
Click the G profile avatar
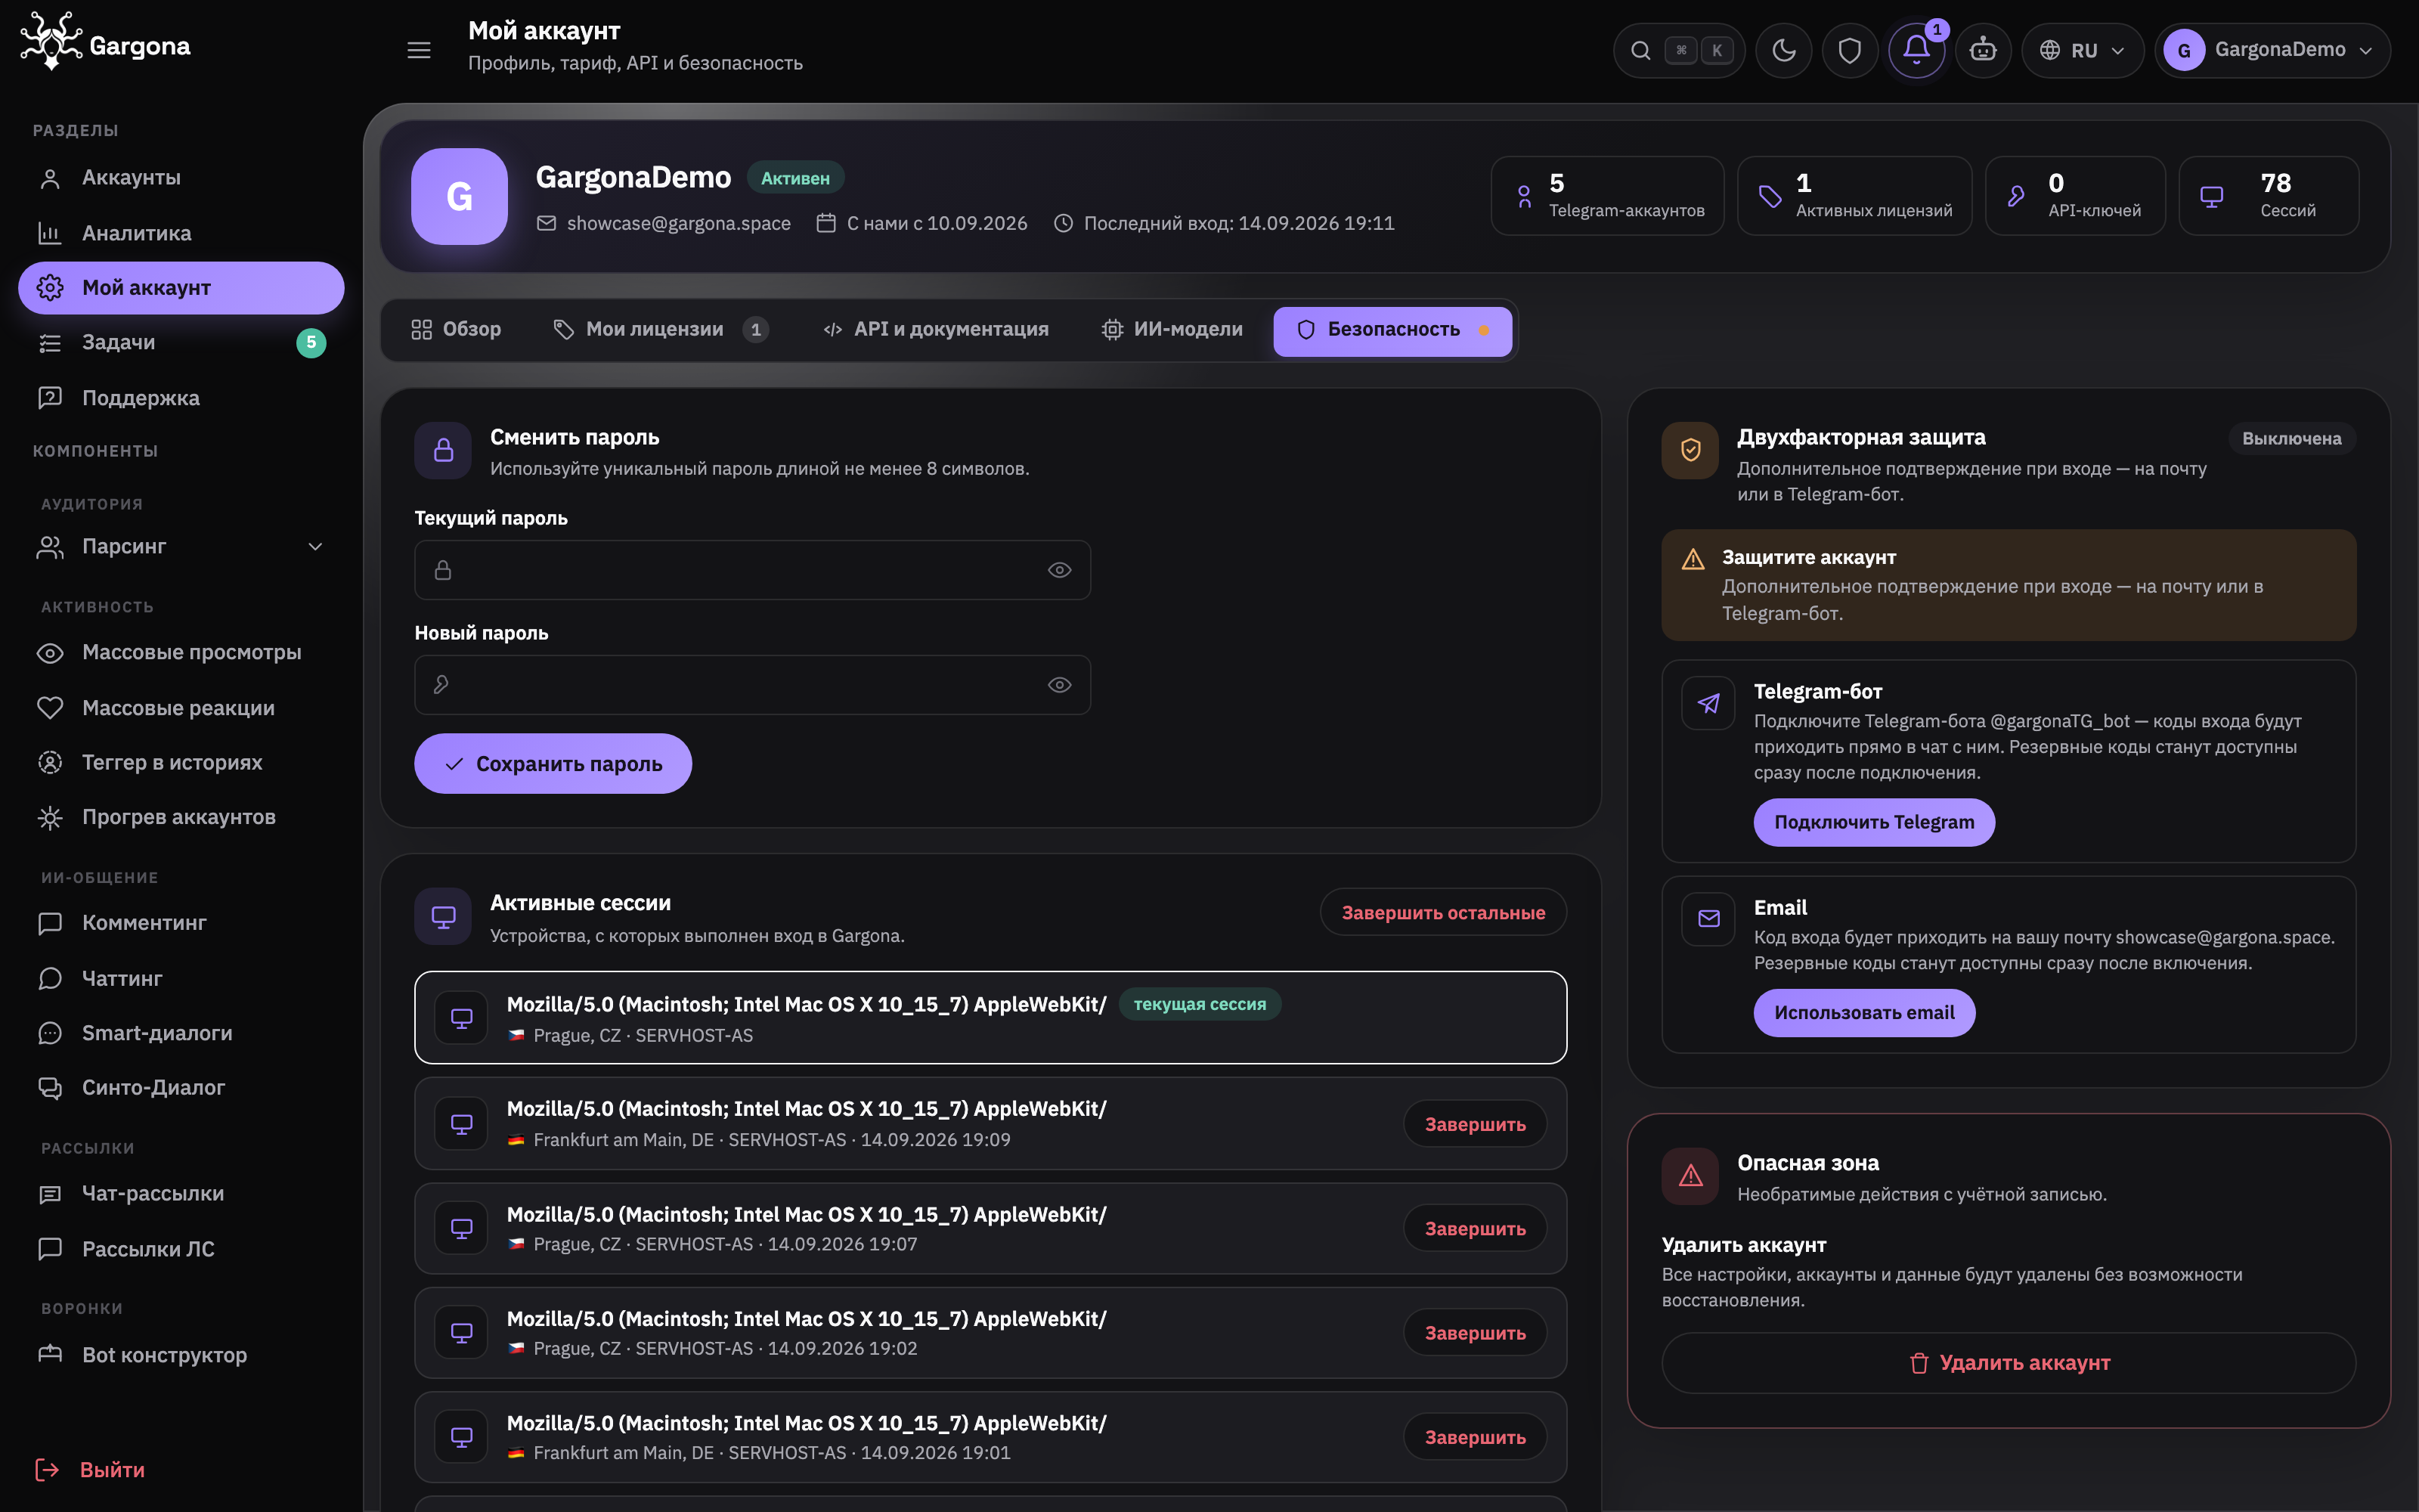click(459, 197)
